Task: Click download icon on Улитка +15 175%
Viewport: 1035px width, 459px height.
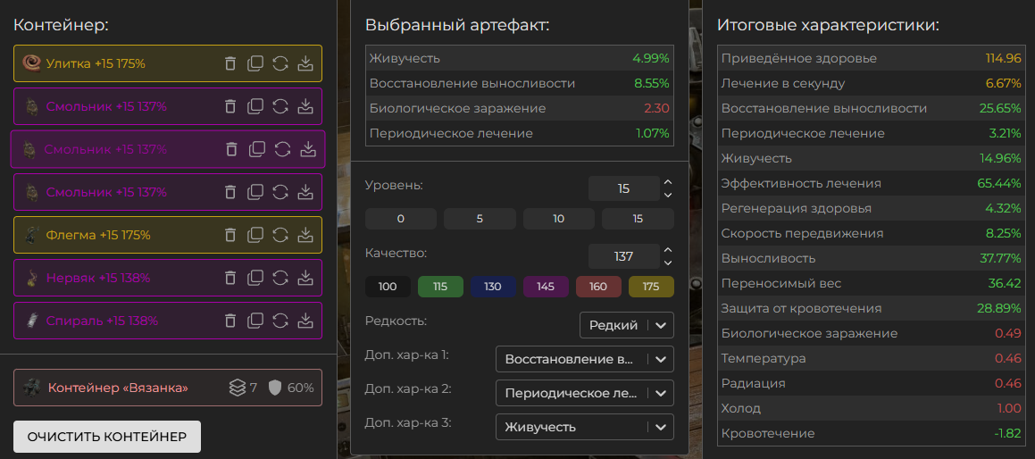Action: coord(305,63)
